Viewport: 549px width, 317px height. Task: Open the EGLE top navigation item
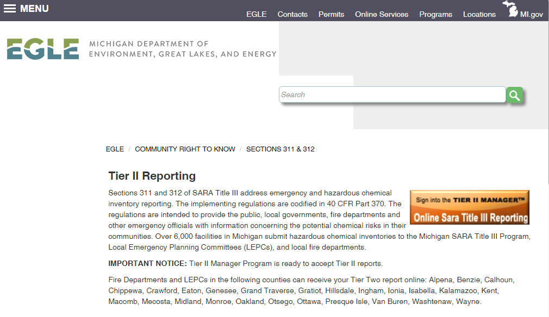pyautogui.click(x=257, y=14)
